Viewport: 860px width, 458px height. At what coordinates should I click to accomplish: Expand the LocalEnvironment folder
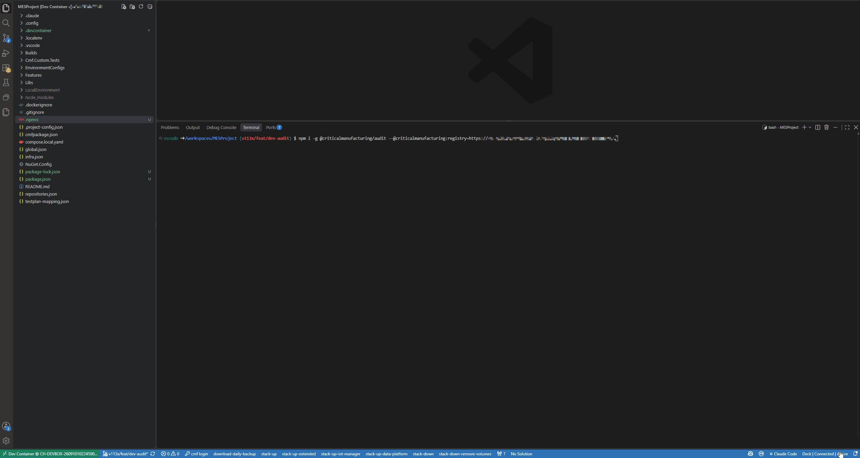pos(84,90)
